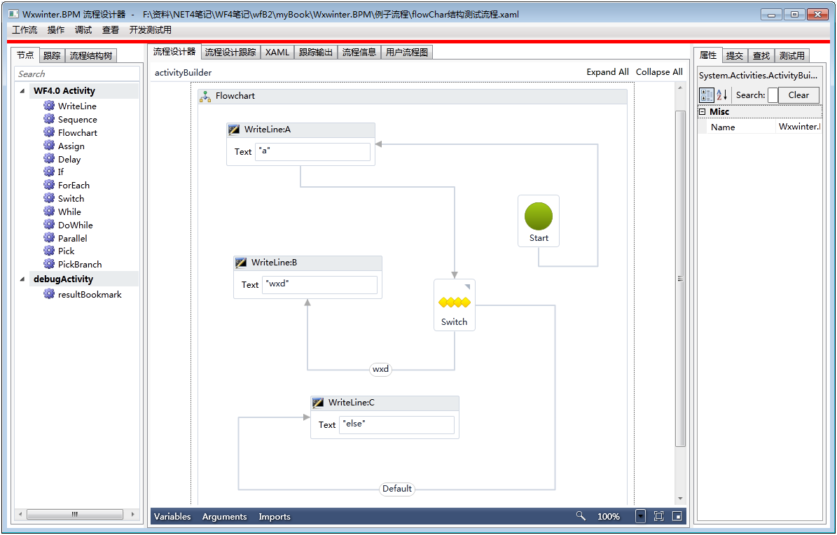Toggle the overview mini-map button
Viewport: 837px width, 535px height.
(x=677, y=516)
